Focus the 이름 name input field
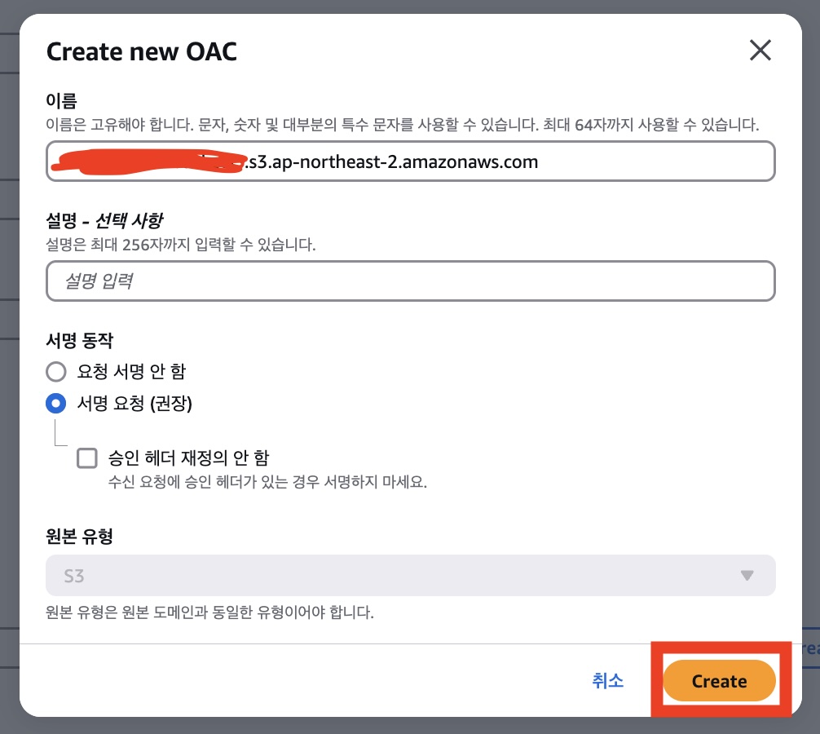The height and width of the screenshot is (734, 820). [411, 161]
